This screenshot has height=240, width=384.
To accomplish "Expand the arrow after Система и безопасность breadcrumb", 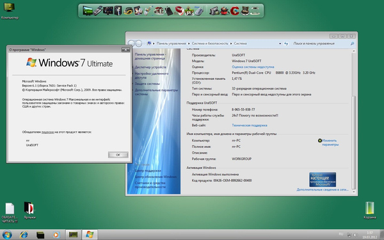I will pyautogui.click(x=231, y=44).
